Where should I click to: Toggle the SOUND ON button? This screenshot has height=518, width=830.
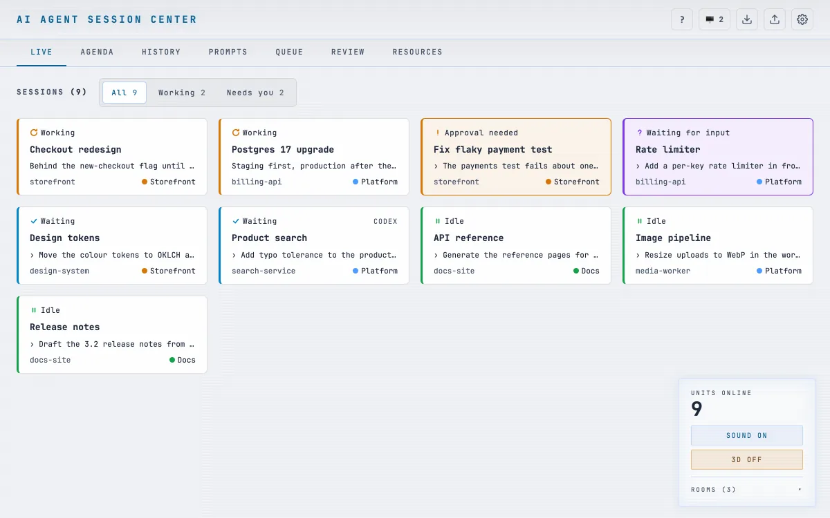click(x=747, y=436)
